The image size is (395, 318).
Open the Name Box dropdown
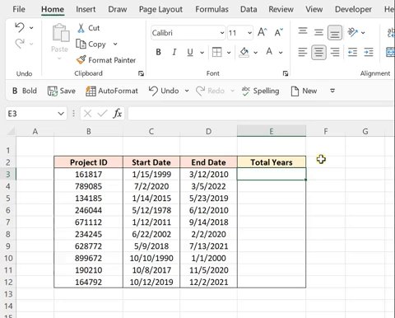click(x=61, y=114)
